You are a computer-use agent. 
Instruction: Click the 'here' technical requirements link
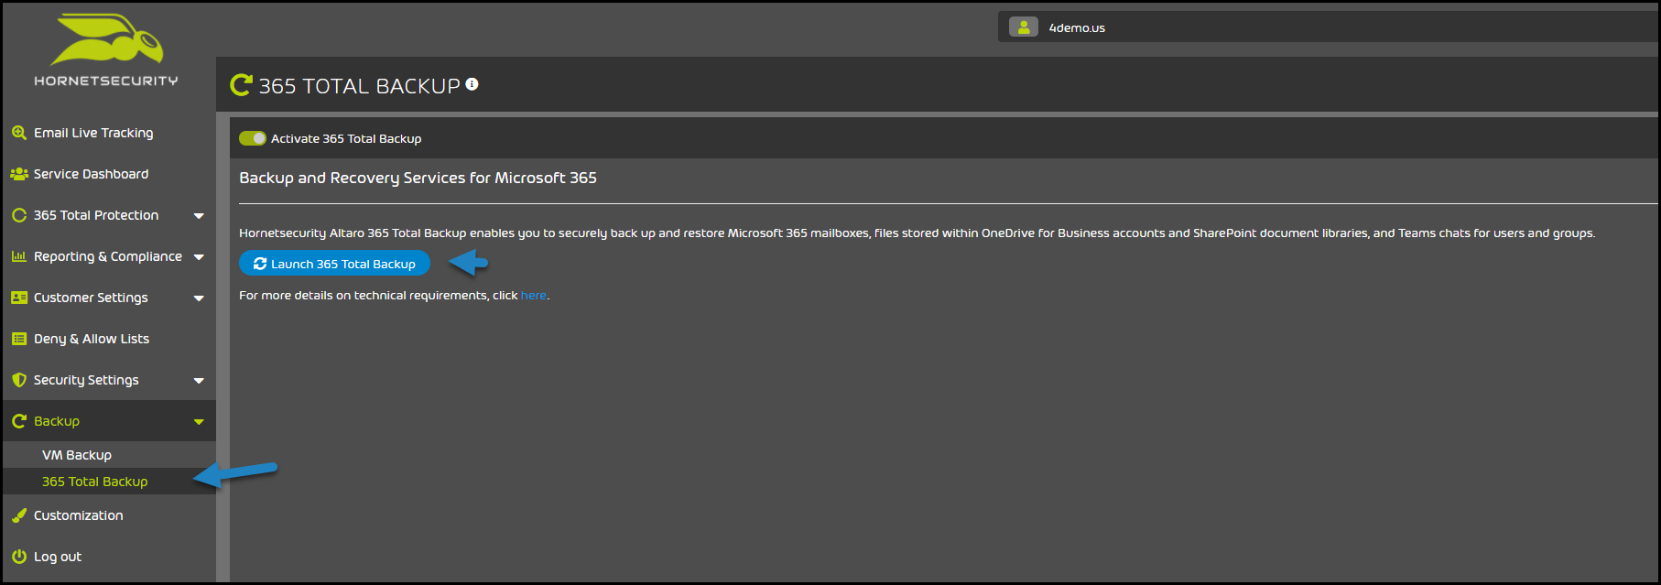pyautogui.click(x=534, y=296)
